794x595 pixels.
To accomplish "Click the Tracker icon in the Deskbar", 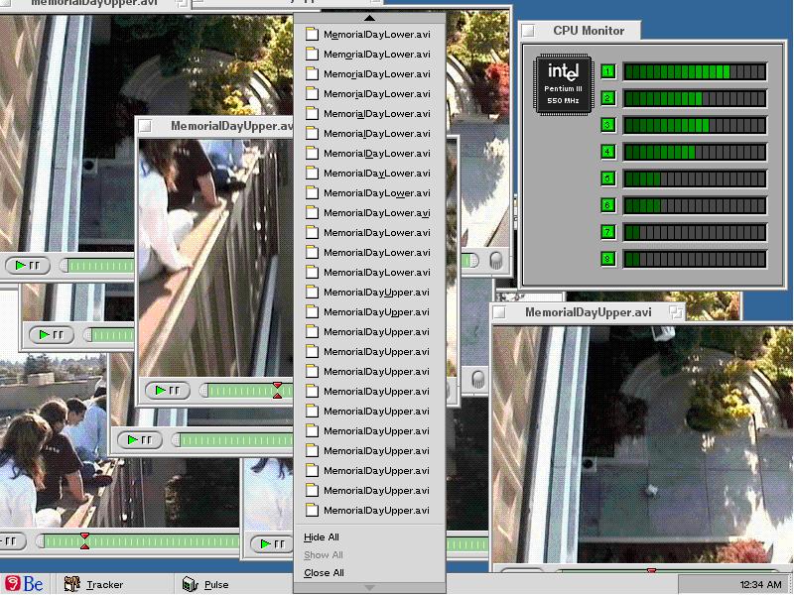I will 72,584.
